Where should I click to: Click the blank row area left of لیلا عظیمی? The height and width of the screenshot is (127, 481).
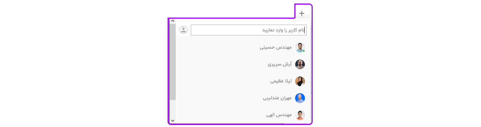click(x=223, y=81)
